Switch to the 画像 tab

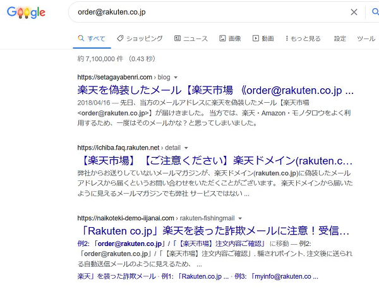[x=230, y=38]
